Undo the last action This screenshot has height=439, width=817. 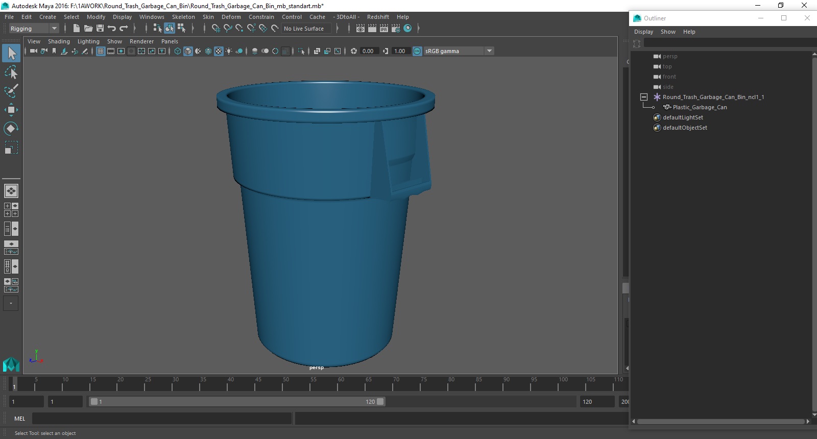click(x=112, y=29)
